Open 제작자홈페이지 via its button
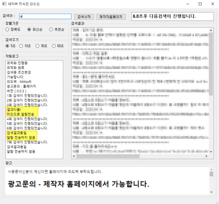This screenshot has height=204, width=219. coord(111,16)
